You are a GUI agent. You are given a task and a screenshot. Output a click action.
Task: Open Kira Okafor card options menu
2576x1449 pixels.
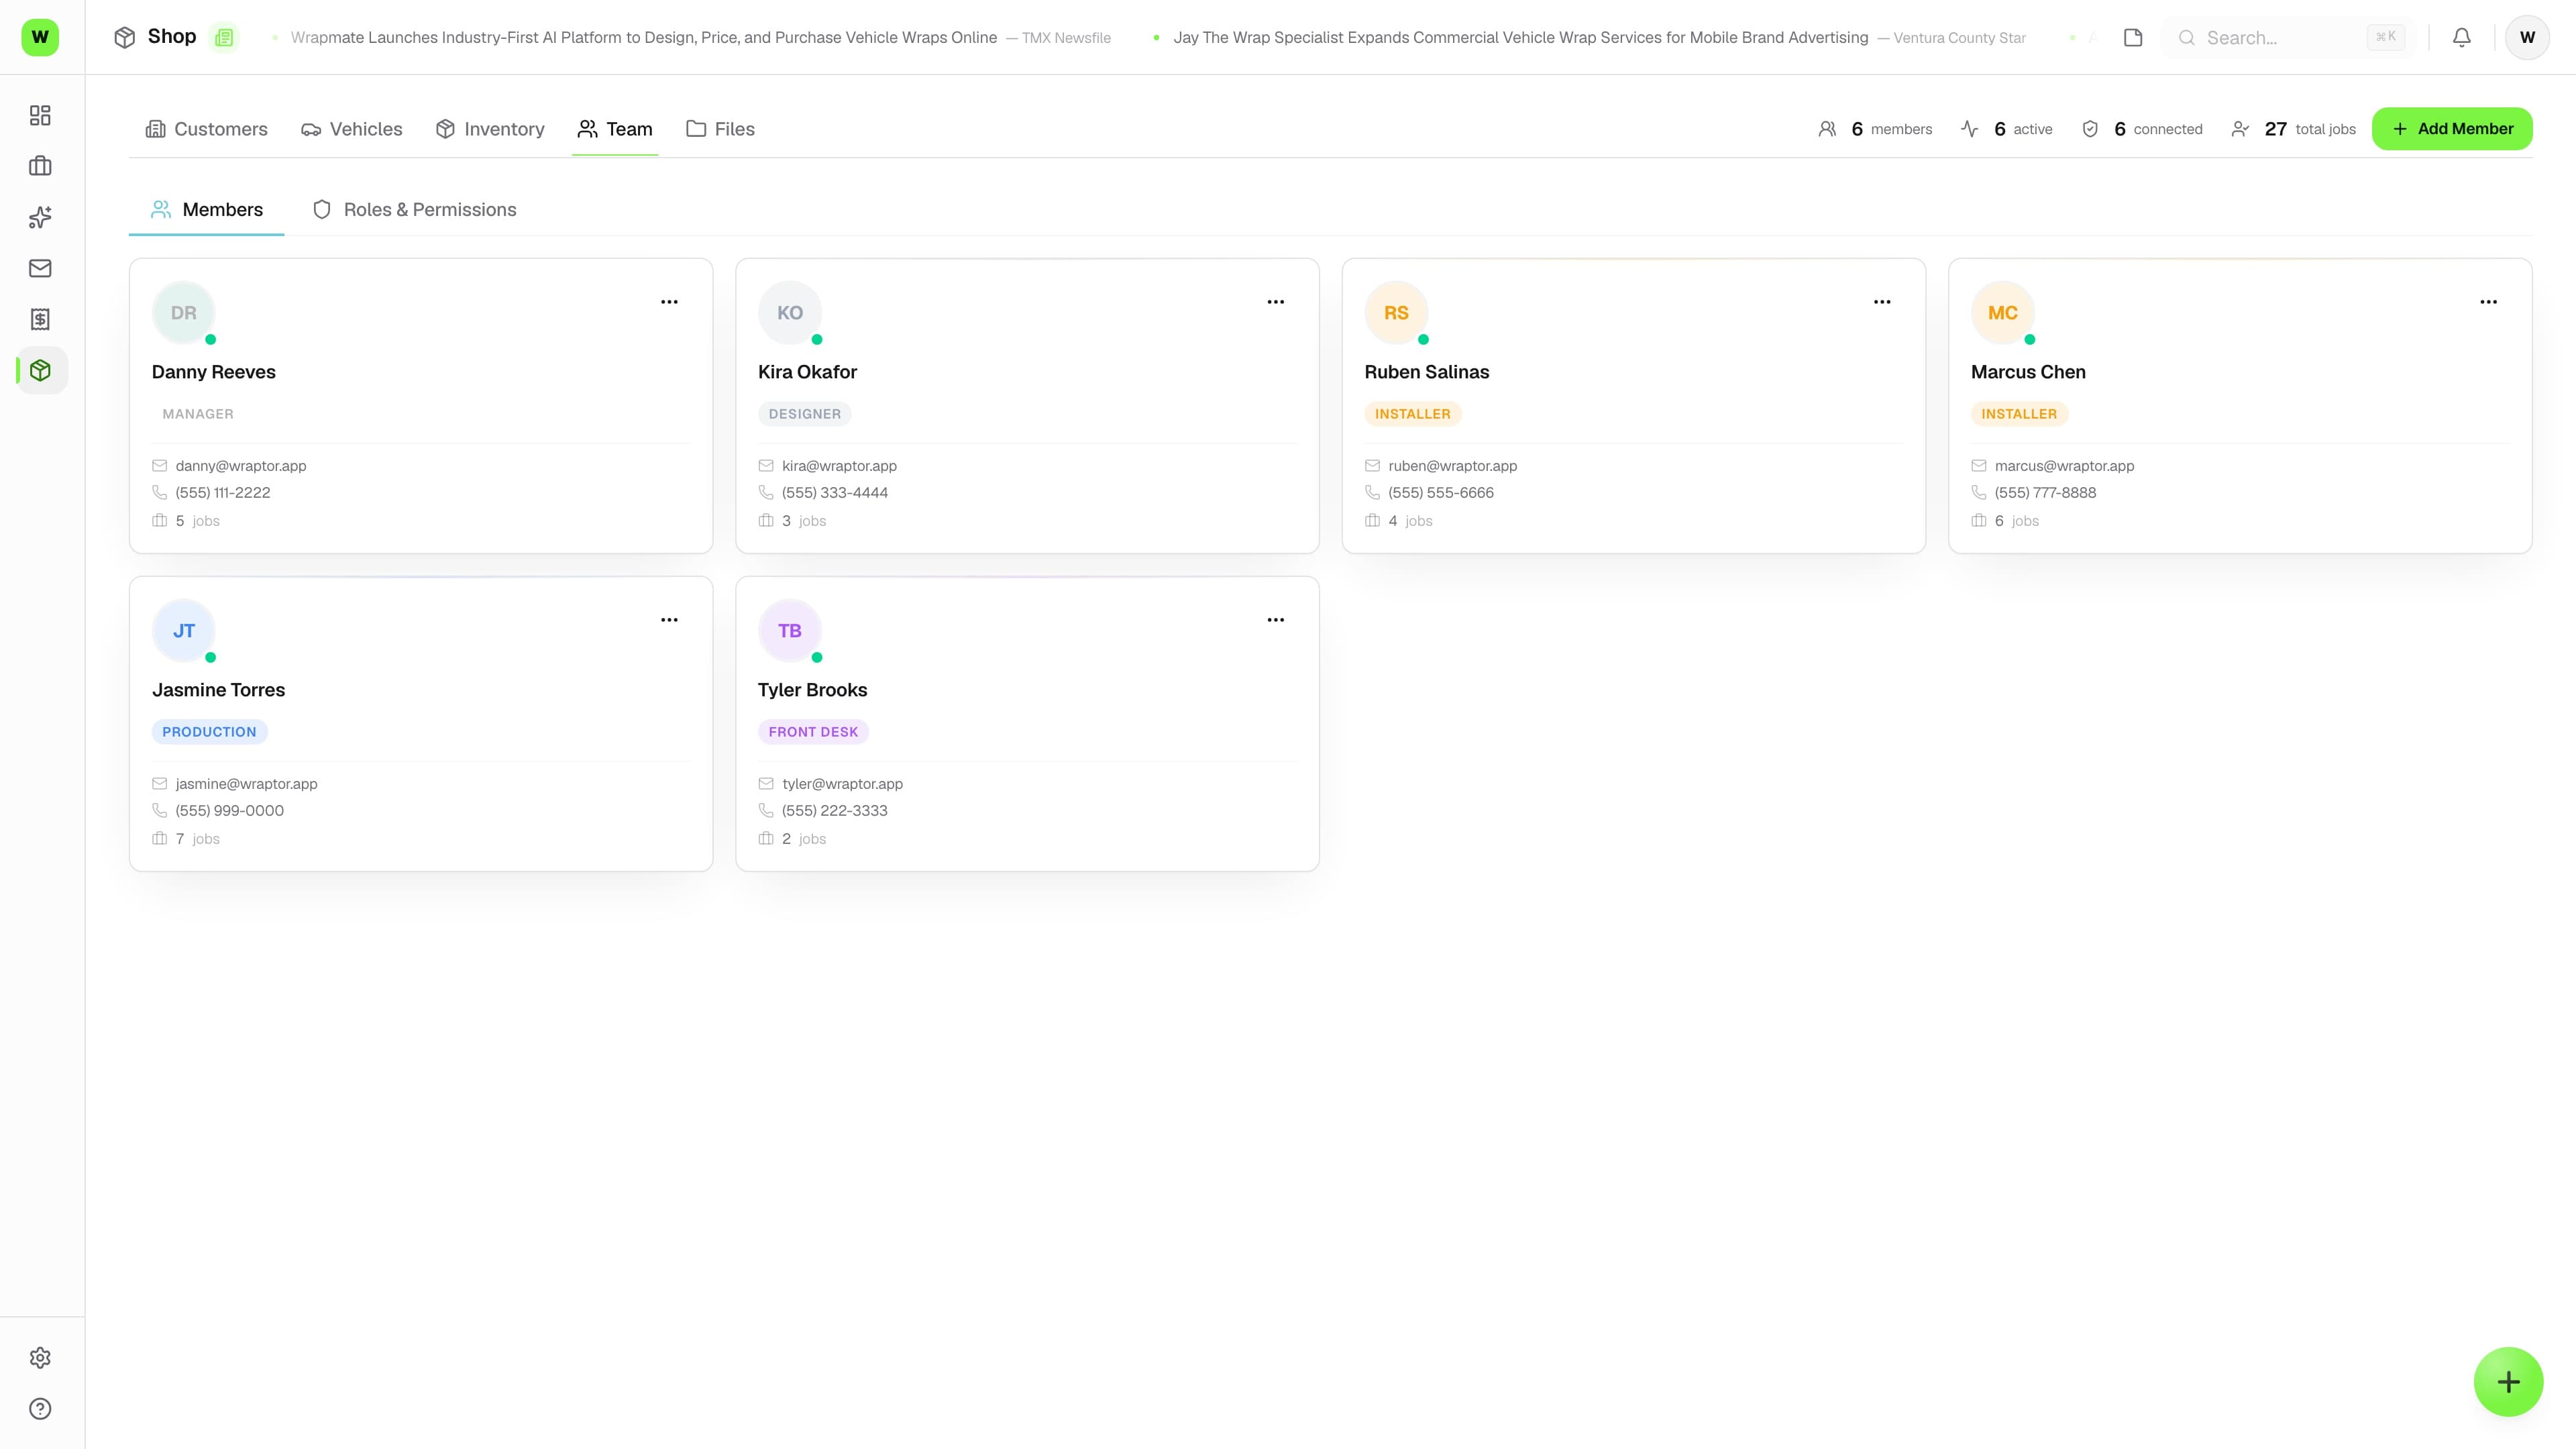[1276, 302]
